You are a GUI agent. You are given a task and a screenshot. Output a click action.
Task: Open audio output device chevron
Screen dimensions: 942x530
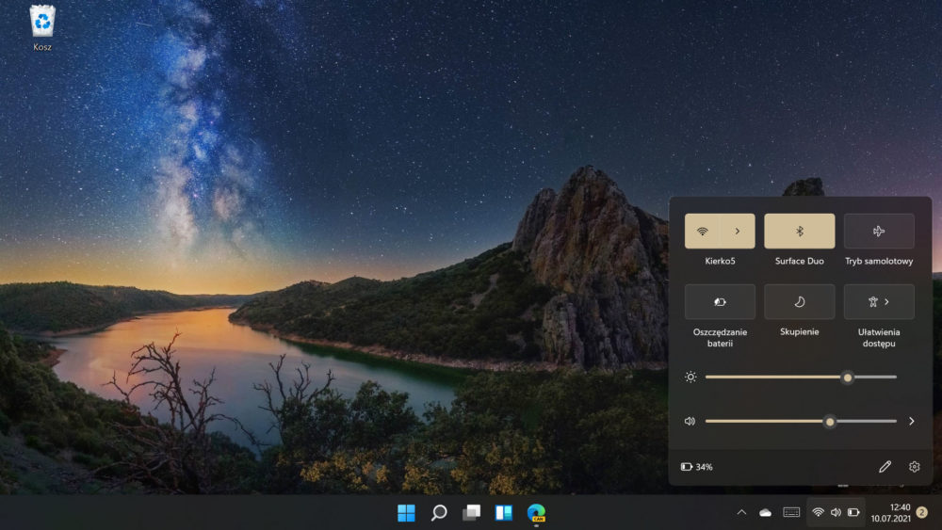click(911, 422)
